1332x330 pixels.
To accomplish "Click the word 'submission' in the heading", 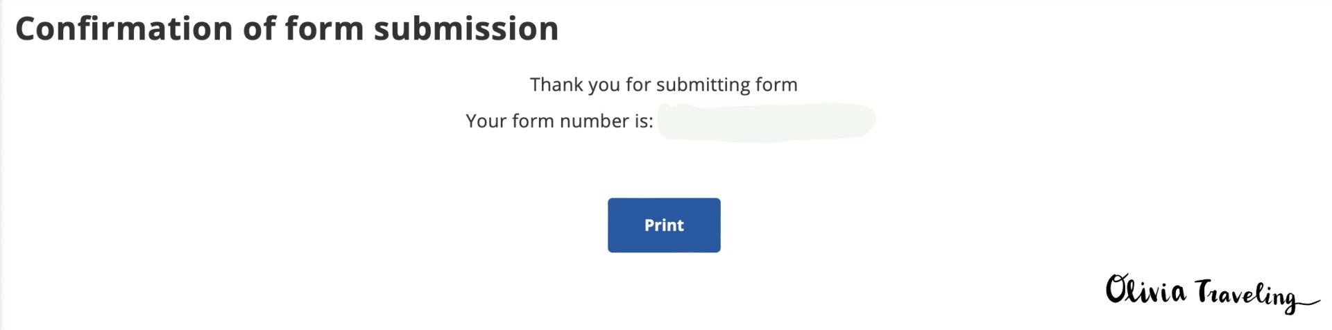I will [x=466, y=29].
